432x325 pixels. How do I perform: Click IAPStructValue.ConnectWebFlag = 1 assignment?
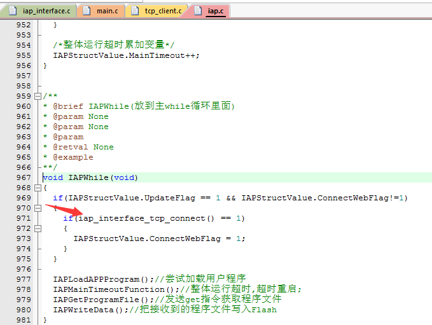tap(159, 239)
